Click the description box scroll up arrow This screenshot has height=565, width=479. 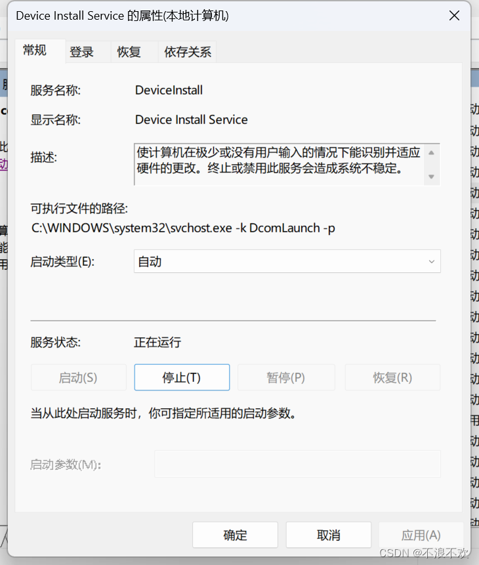[x=431, y=153]
